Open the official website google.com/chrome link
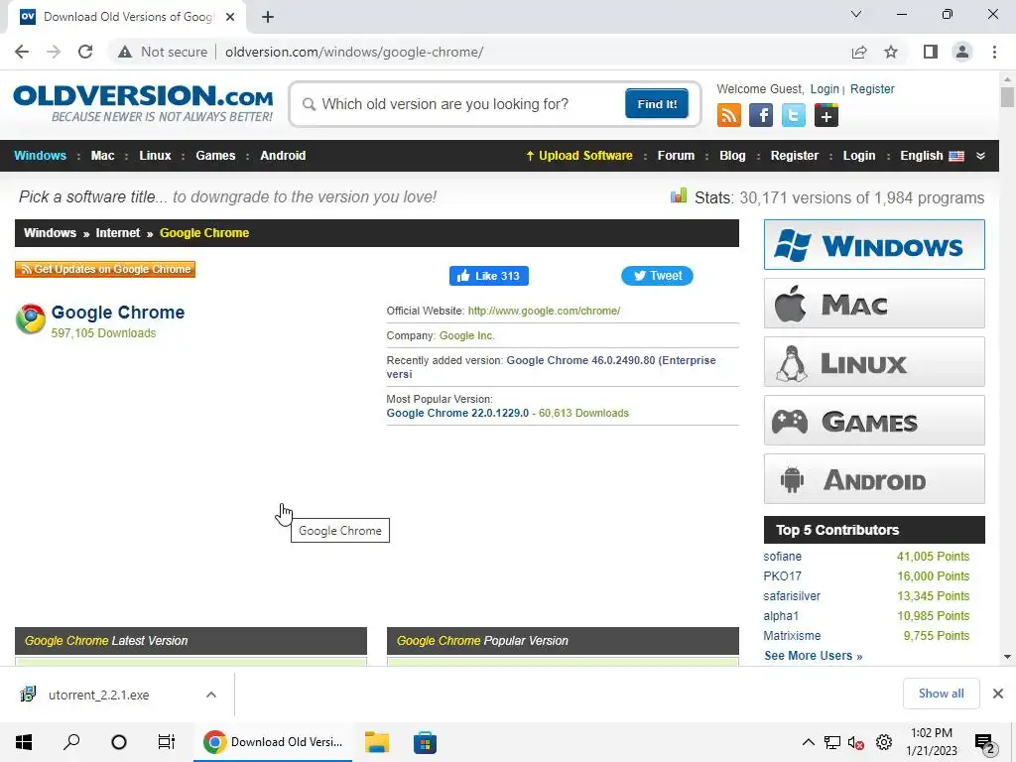This screenshot has width=1016, height=762. pos(544,311)
